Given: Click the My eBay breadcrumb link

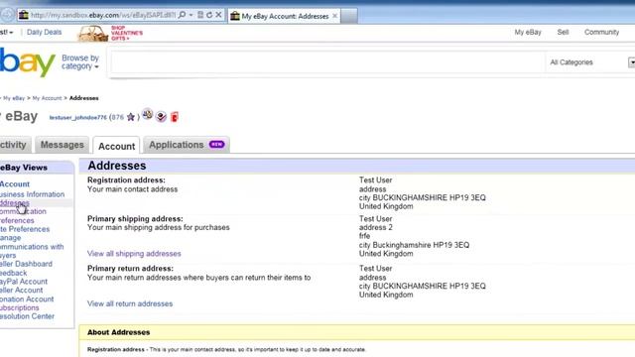Looking at the screenshot, I should pos(14,98).
